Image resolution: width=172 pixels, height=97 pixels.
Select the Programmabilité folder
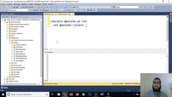point(19,68)
